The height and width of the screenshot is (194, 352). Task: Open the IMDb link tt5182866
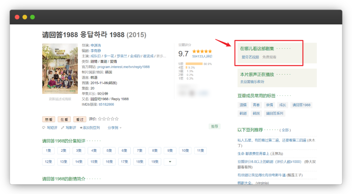[x=106, y=104]
